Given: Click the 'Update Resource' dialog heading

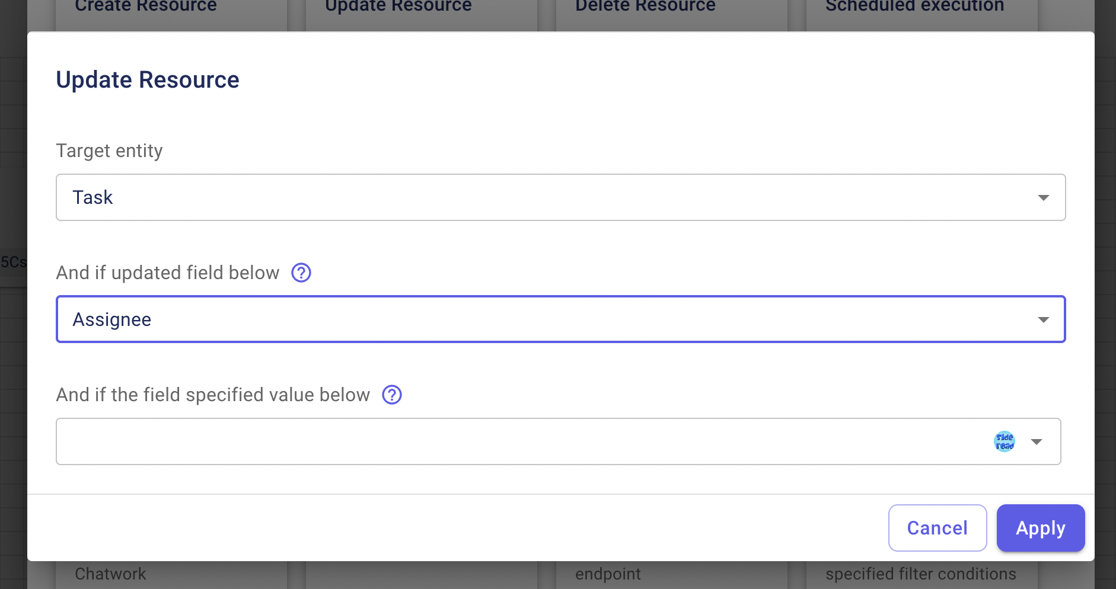Looking at the screenshot, I should pyautogui.click(x=148, y=80).
